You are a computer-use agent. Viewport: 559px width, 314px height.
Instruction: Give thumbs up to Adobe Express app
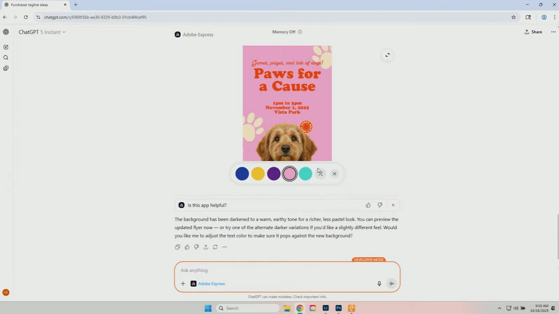click(368, 205)
